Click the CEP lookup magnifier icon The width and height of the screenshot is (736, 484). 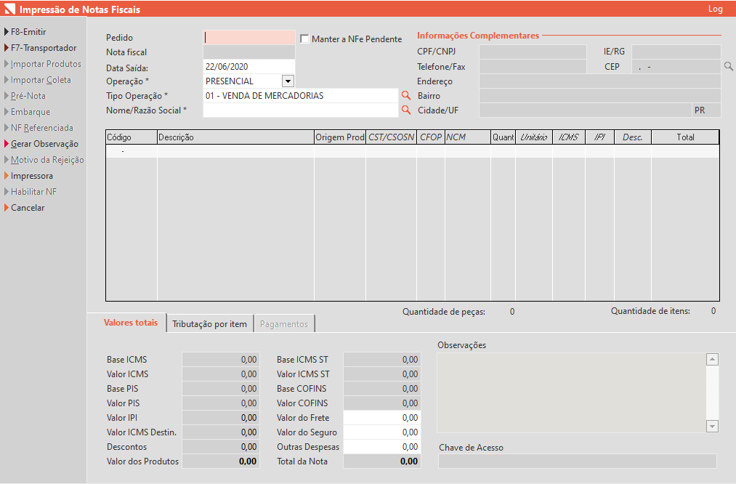pyautogui.click(x=729, y=67)
